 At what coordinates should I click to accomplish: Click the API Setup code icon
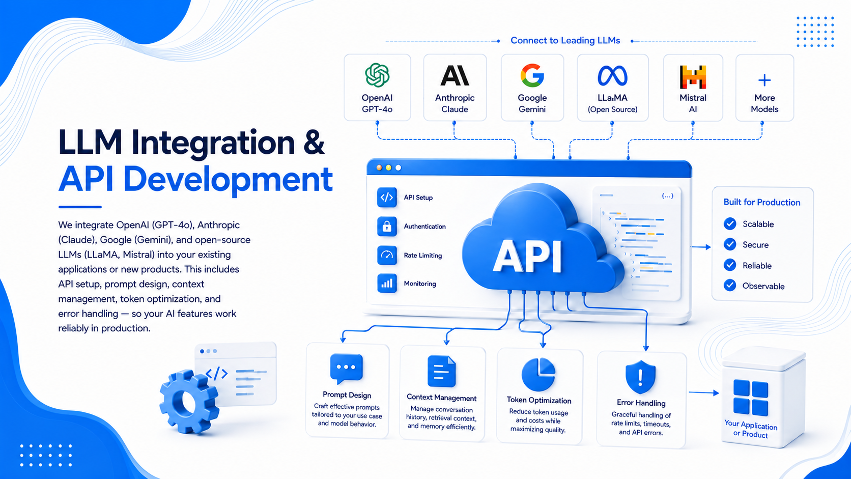click(x=387, y=197)
